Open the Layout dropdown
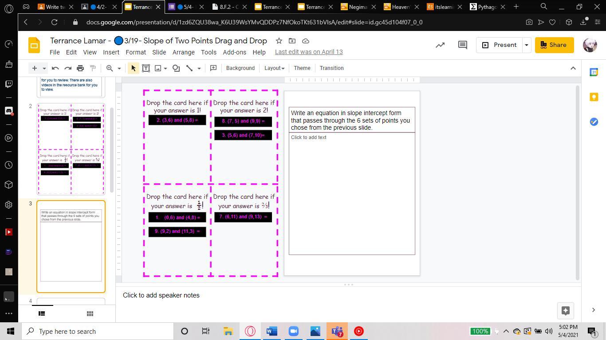 click(274, 68)
